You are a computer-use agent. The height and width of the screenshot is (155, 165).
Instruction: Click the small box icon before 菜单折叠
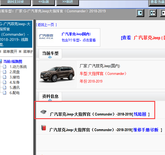coord(20,52)
